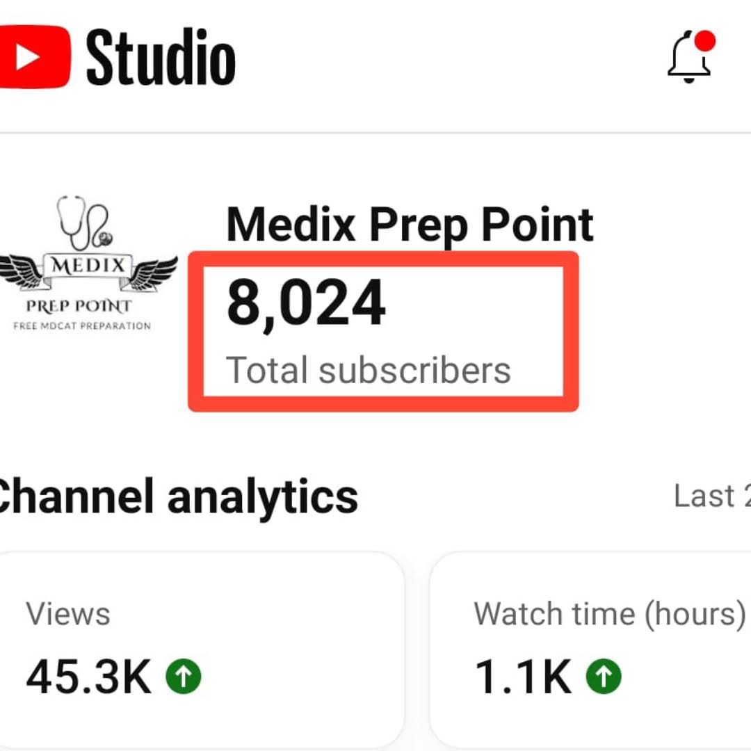This screenshot has height=751, width=751.
Task: Click the Studio wordmark
Action: [x=161, y=58]
